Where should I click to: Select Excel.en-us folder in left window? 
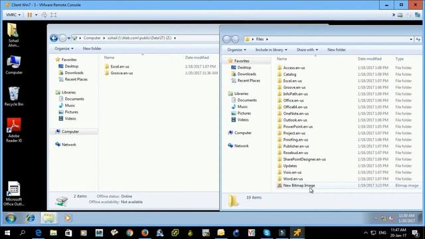pyautogui.click(x=120, y=66)
